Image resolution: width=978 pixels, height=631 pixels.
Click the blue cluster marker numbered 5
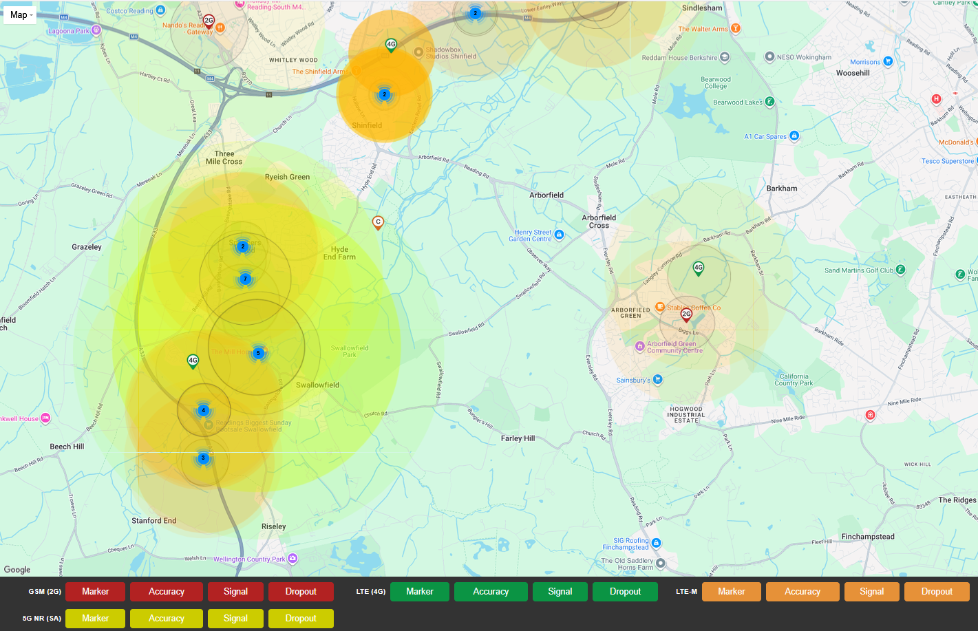259,353
